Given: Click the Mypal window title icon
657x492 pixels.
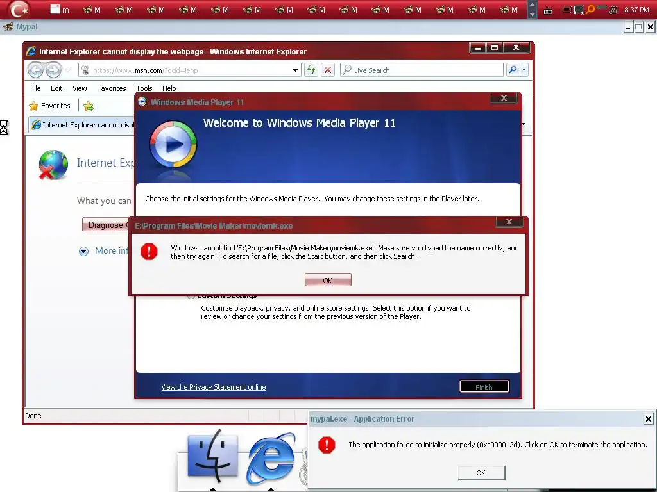Looking at the screenshot, I should 8,27.
